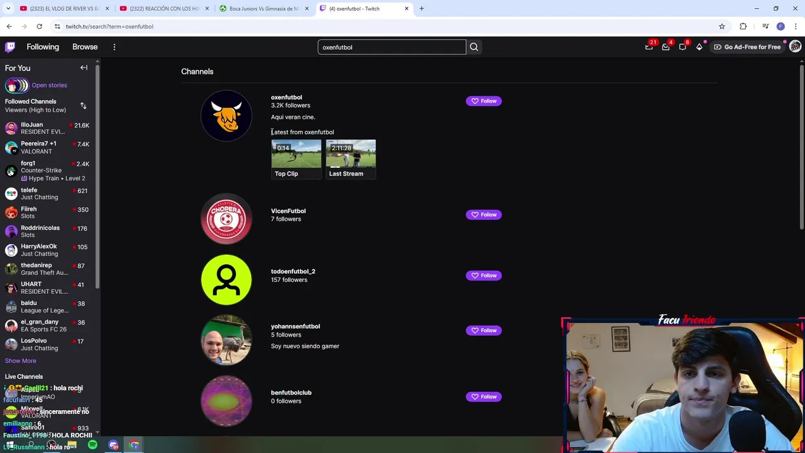Open Chrome tab search dropdown
The width and height of the screenshot is (805, 453).
tap(8, 9)
